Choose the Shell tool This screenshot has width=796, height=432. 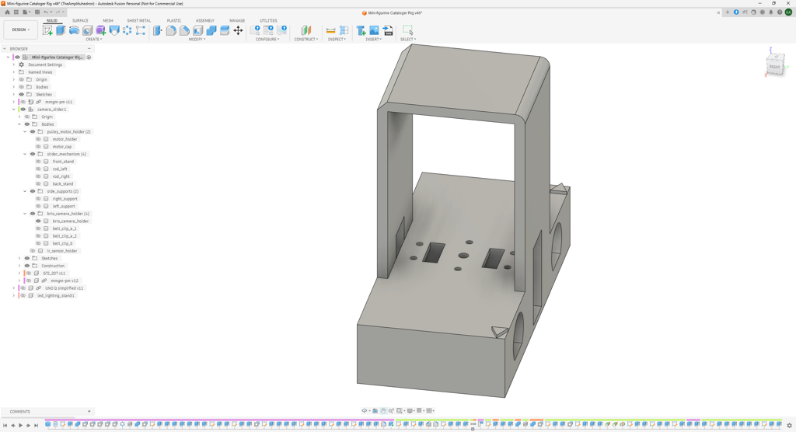[198, 30]
